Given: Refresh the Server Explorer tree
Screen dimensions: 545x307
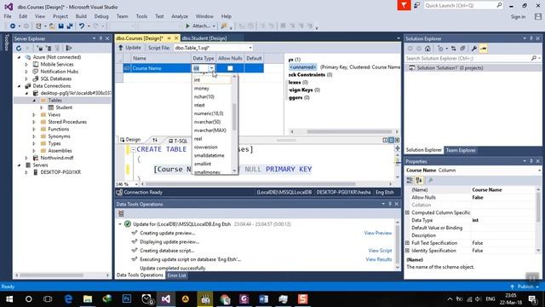Looking at the screenshot, I should [19, 48].
